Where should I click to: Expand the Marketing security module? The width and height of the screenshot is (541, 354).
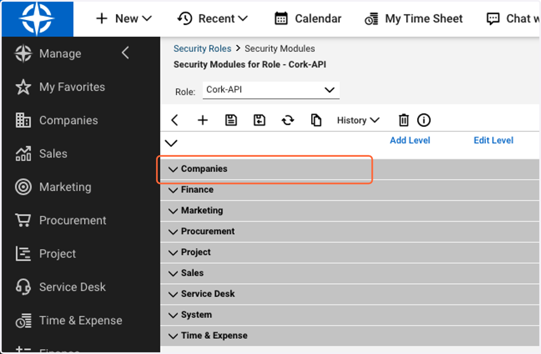[173, 211]
